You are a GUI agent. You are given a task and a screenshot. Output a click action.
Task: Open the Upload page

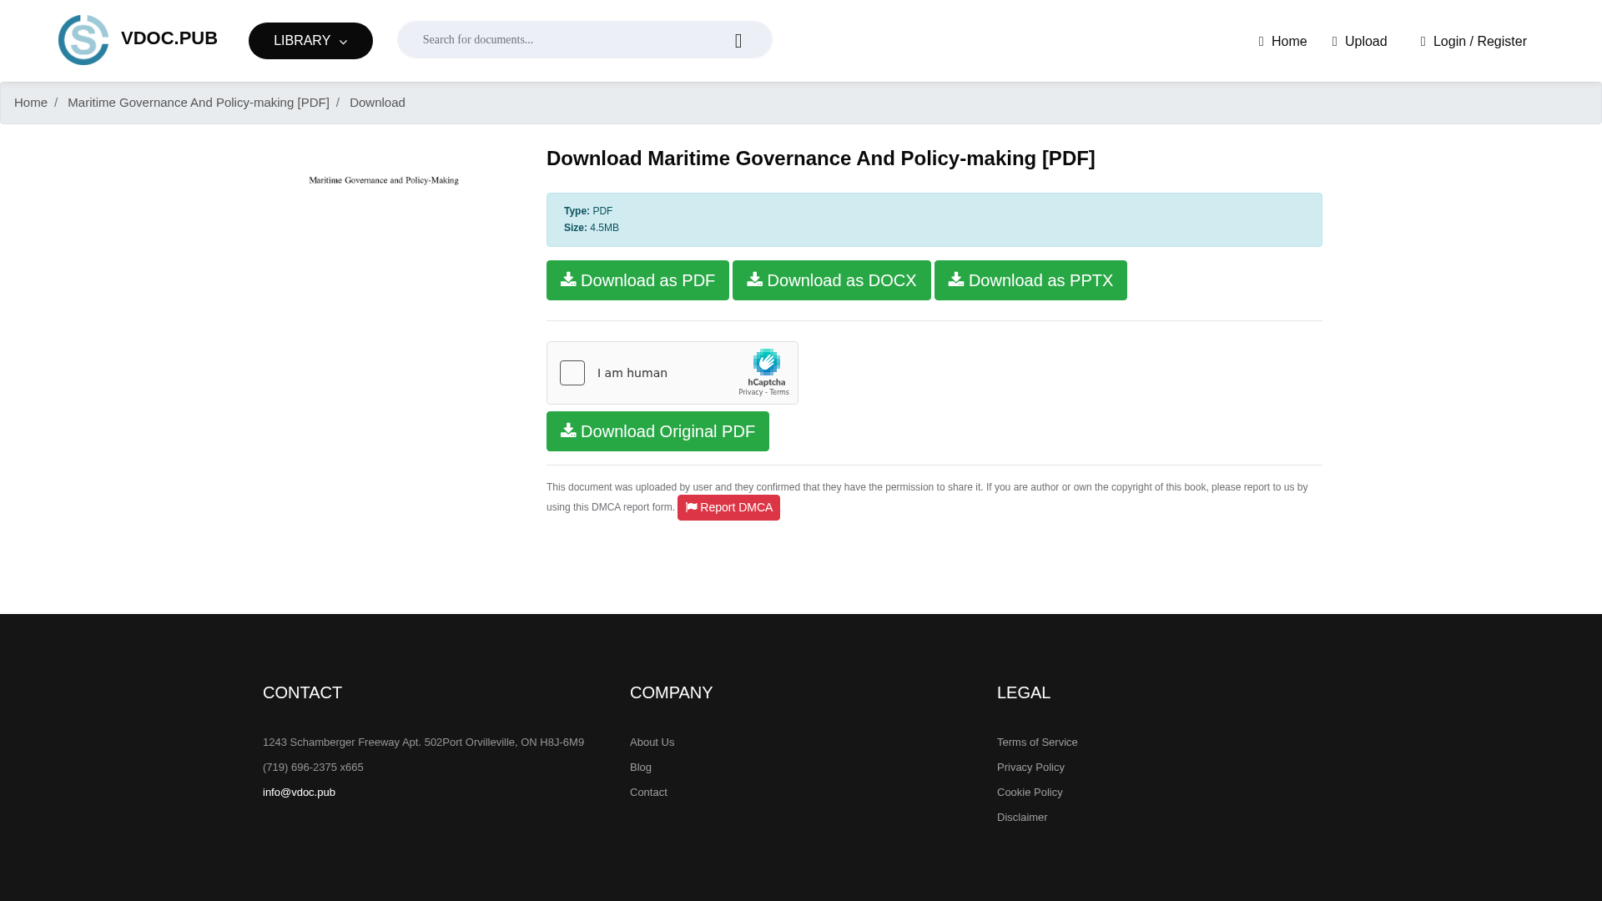click(1359, 42)
